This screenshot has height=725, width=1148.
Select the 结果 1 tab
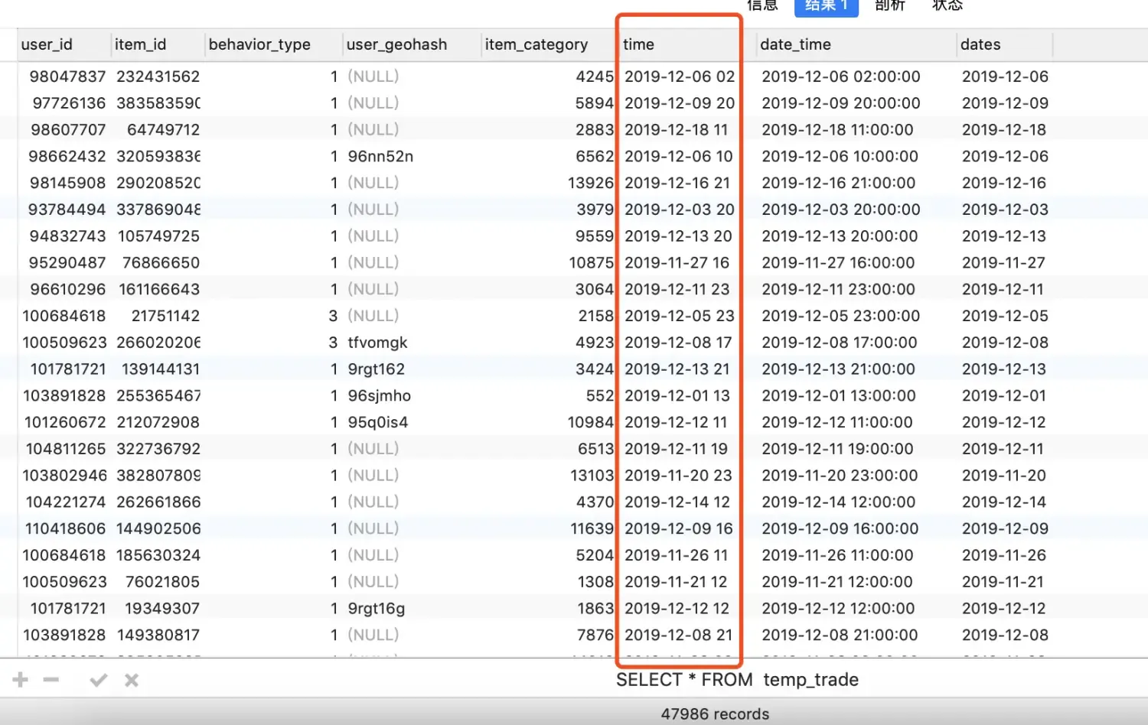tap(826, 6)
